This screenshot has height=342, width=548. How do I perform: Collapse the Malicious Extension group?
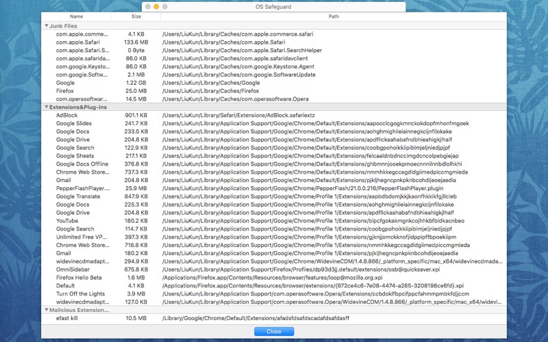pyautogui.click(x=46, y=310)
